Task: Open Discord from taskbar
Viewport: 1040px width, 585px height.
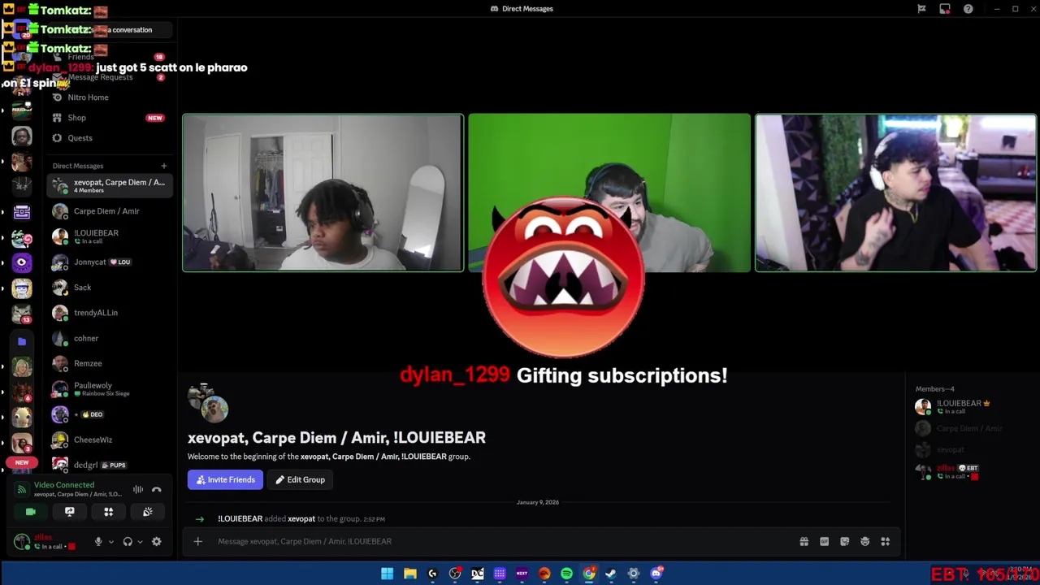Action: pyautogui.click(x=656, y=574)
